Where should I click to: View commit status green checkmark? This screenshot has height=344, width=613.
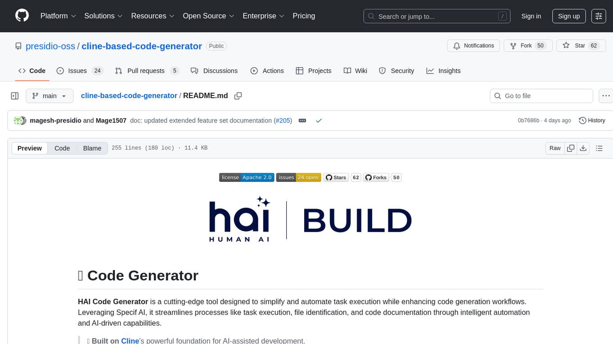pos(319,121)
